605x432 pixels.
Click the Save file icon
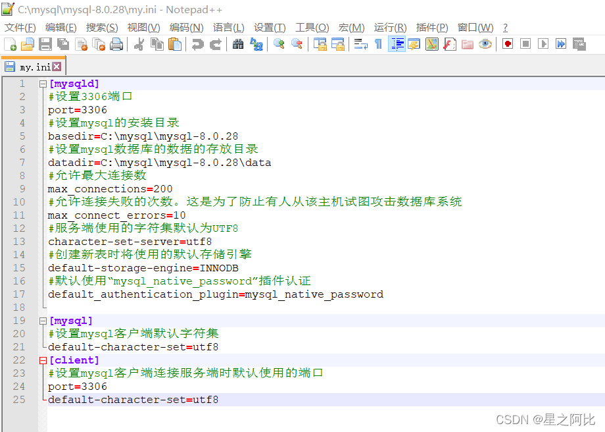[x=45, y=44]
